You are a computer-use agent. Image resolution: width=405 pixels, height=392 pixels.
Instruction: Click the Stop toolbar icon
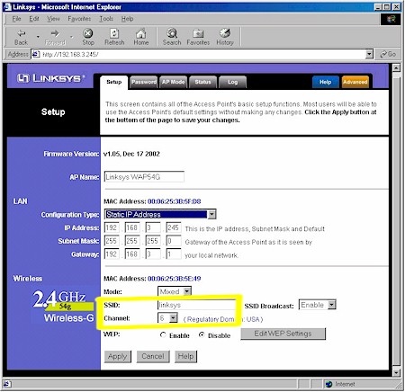[87, 33]
